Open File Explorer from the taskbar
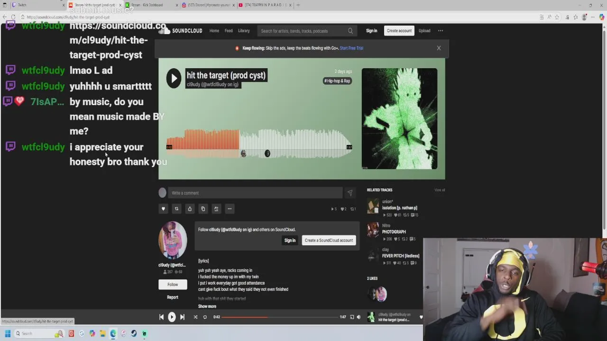This screenshot has width=607, height=341. pyautogui.click(x=102, y=333)
